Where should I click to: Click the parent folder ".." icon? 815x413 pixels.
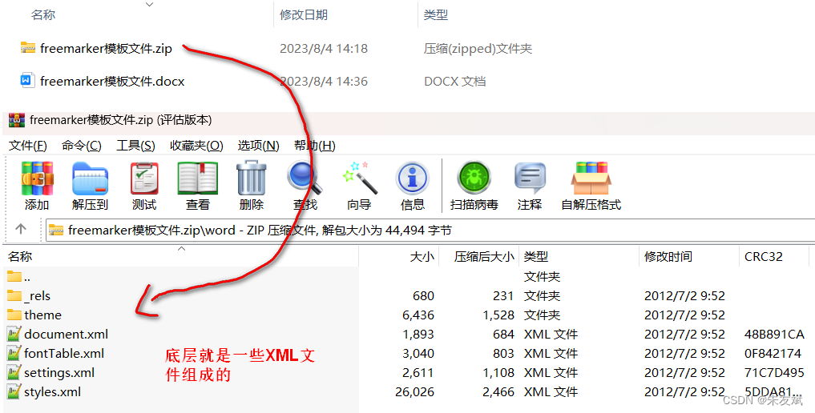click(x=14, y=277)
